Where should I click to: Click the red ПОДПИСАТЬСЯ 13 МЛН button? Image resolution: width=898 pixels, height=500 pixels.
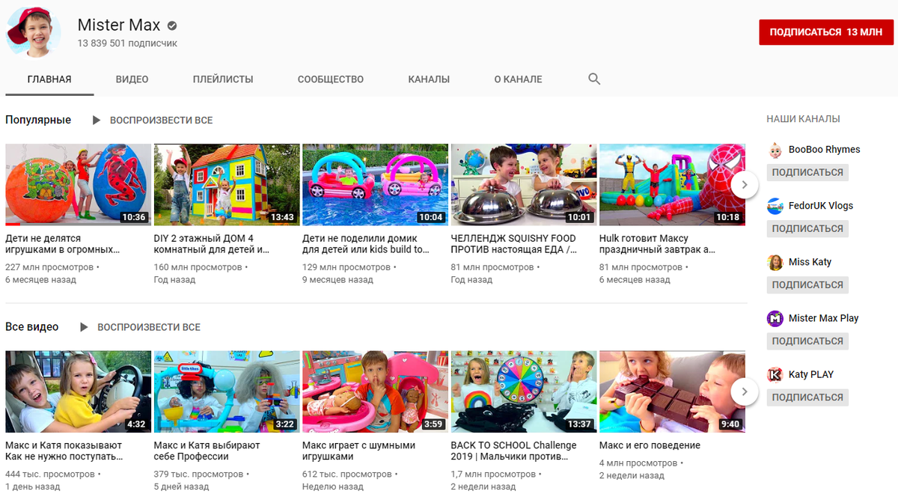click(825, 32)
